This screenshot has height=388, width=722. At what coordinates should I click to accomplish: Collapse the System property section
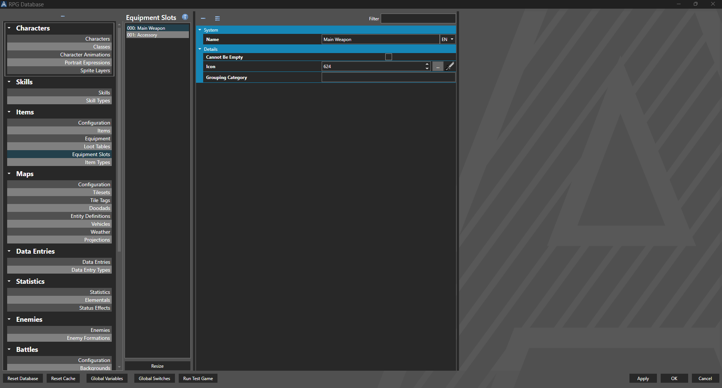(x=200, y=30)
